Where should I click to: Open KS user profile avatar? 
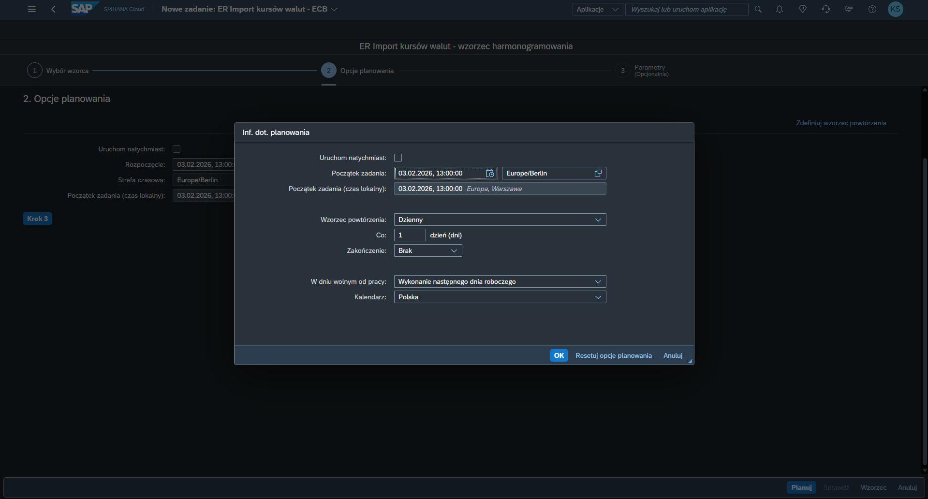[896, 9]
